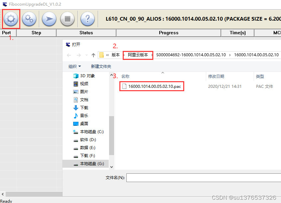Click modified date 2020/12/21 14:31
Screen dimensions: 281x203
225,87
